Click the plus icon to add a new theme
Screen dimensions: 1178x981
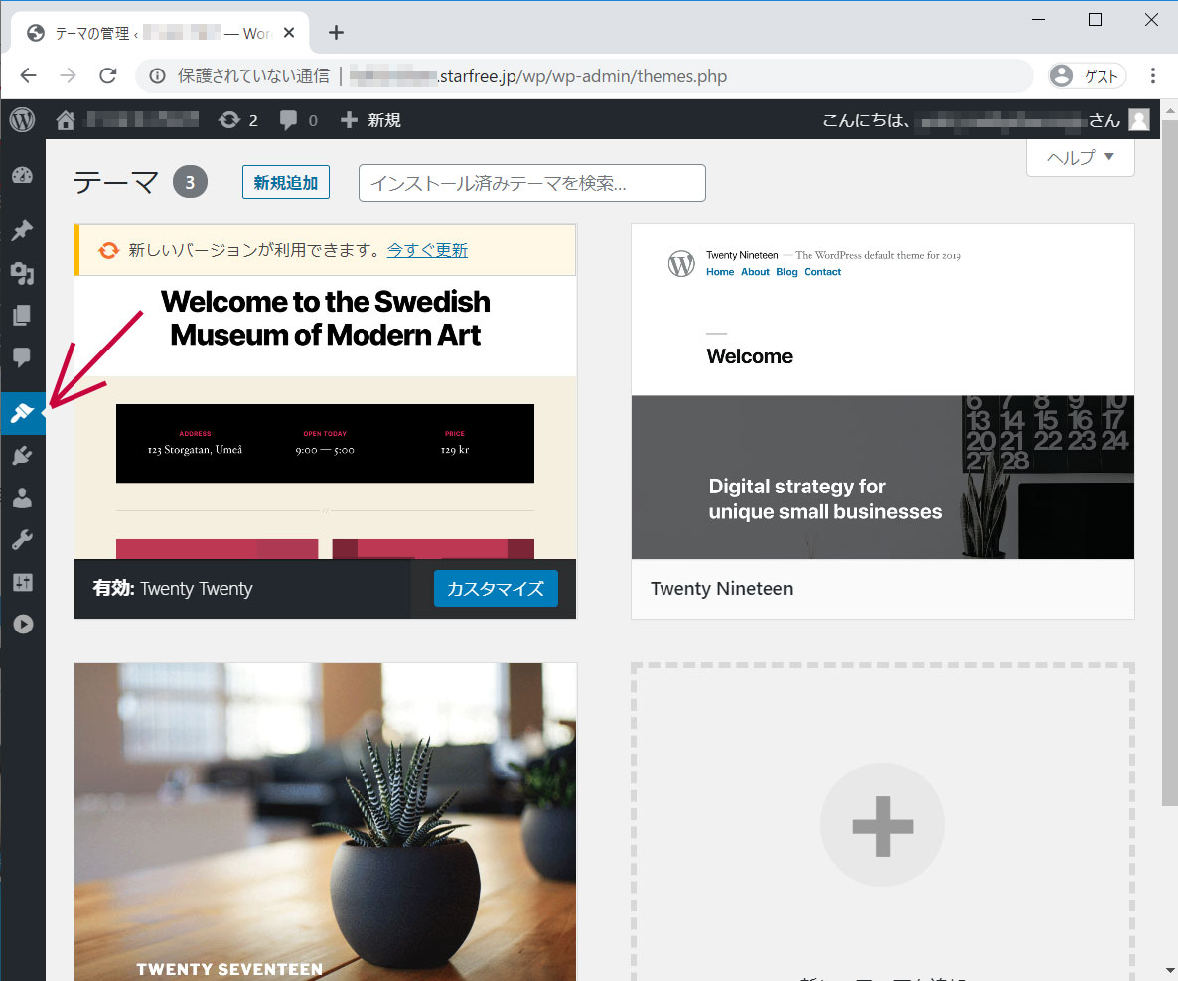(x=883, y=825)
